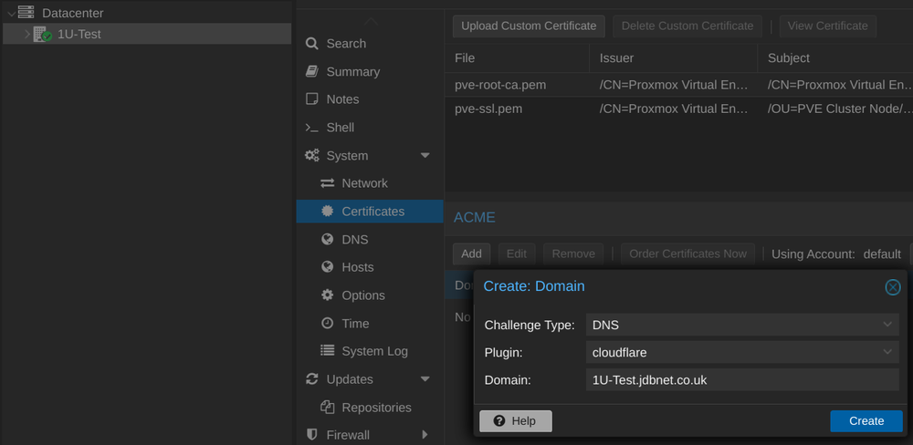Click the Repositories files icon
This screenshot has width=913, height=445.
(x=327, y=408)
